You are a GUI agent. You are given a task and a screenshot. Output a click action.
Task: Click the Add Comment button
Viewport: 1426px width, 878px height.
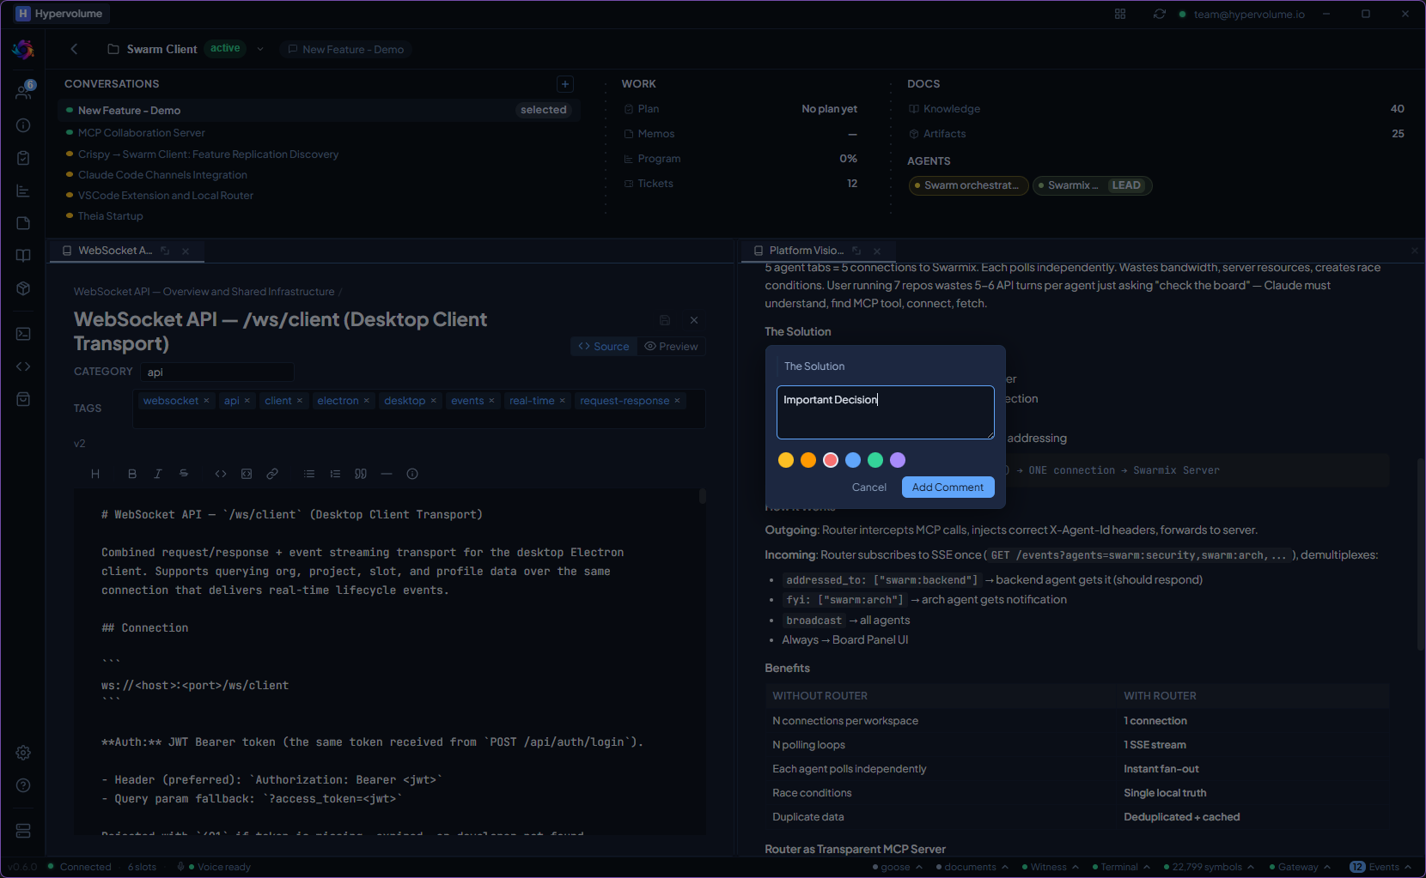click(948, 487)
